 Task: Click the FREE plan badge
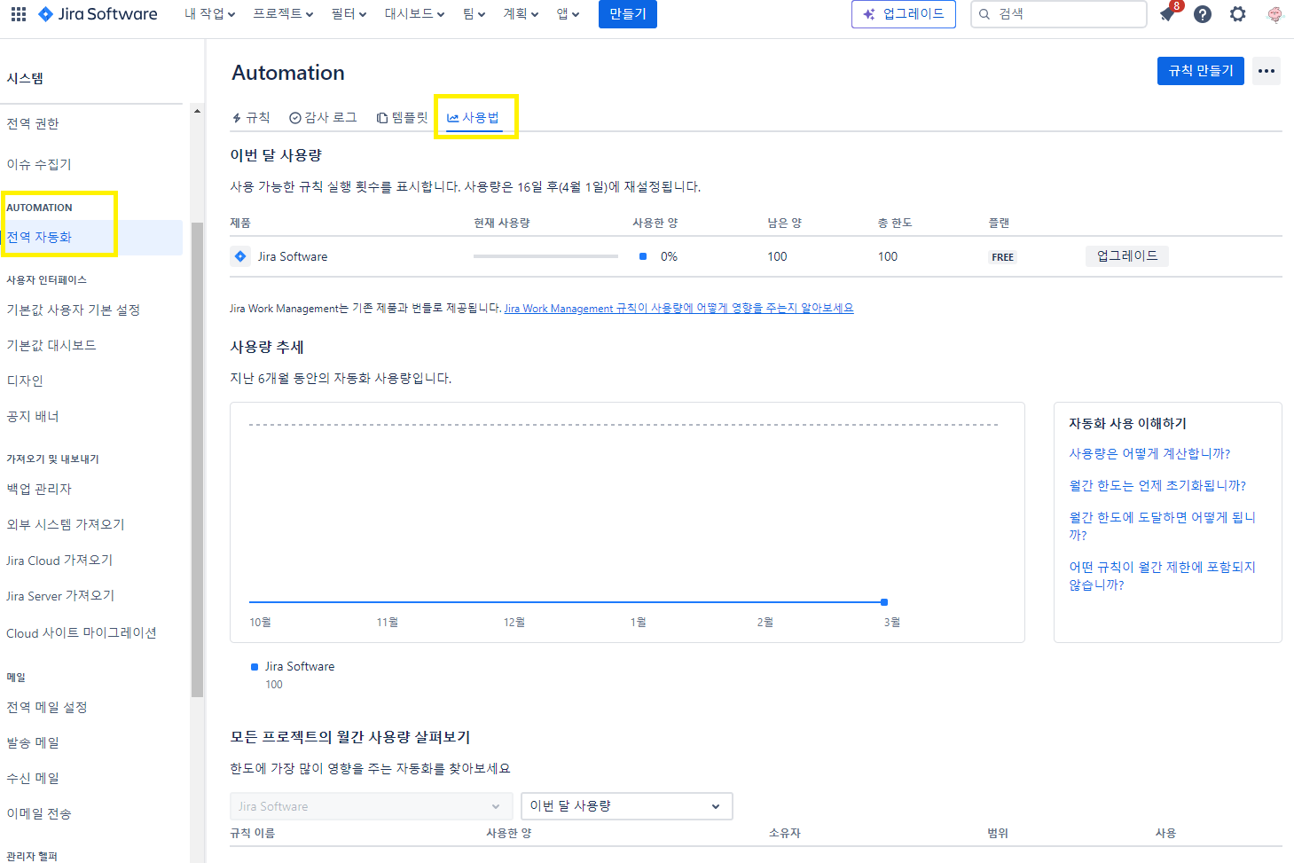point(1002,257)
